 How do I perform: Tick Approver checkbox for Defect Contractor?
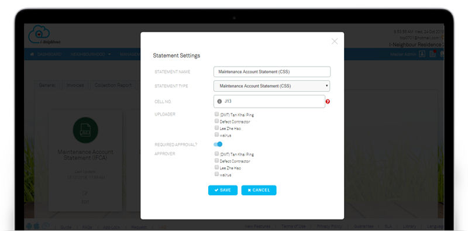pos(216,161)
